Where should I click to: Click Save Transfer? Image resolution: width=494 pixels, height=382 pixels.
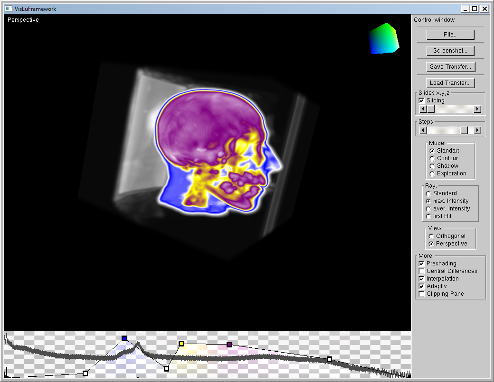450,66
